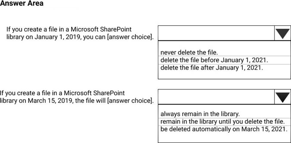Pick "delete the file after January 1, 2021."
The height and width of the screenshot is (143, 291).
(212, 67)
